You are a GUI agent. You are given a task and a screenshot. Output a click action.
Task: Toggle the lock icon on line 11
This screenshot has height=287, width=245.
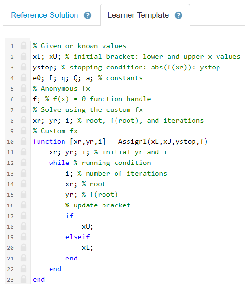tap(24, 152)
